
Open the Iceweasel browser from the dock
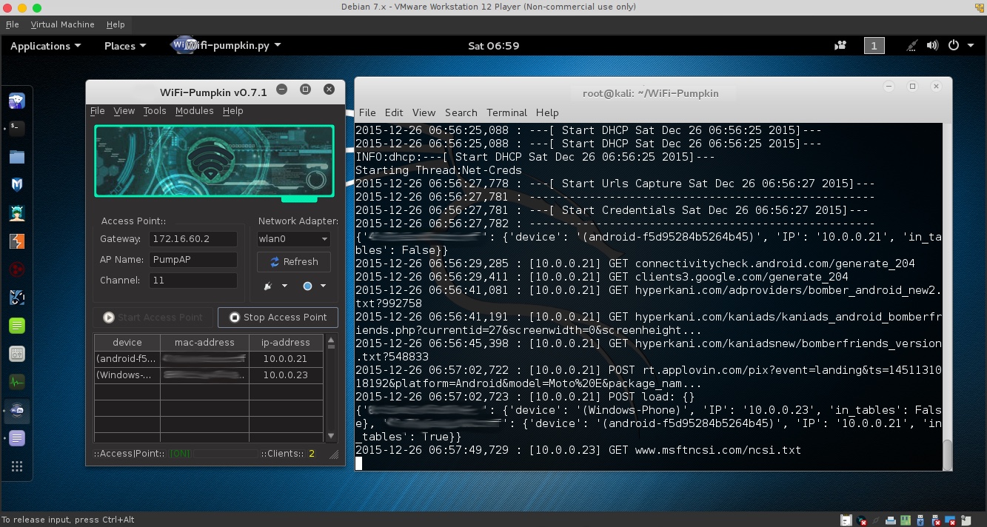pos(17,101)
